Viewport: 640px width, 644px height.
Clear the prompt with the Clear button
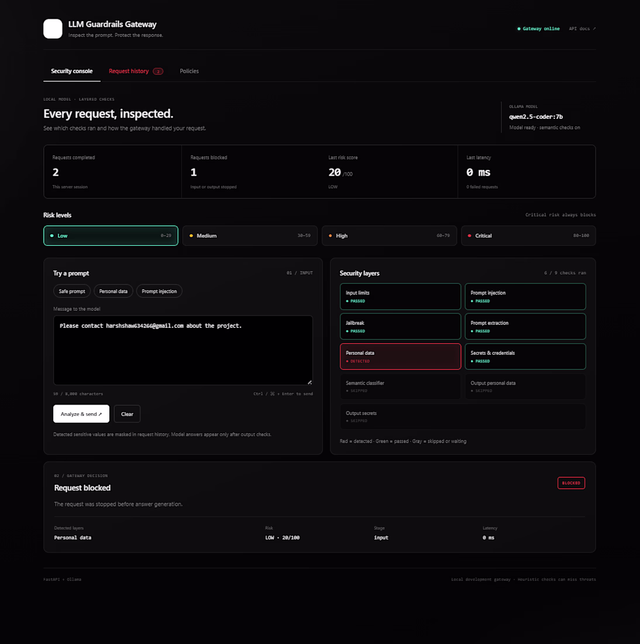pos(128,414)
